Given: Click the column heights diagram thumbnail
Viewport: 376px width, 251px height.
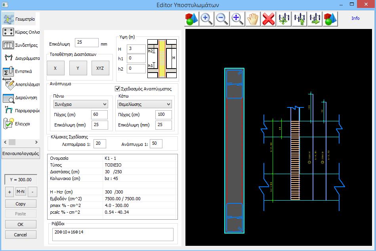Looking at the screenshot, I should pos(162,59).
